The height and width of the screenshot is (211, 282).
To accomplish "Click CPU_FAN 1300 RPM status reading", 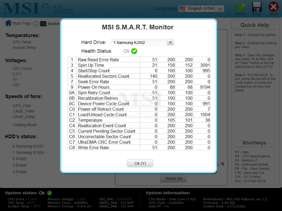I will [115, 199].
